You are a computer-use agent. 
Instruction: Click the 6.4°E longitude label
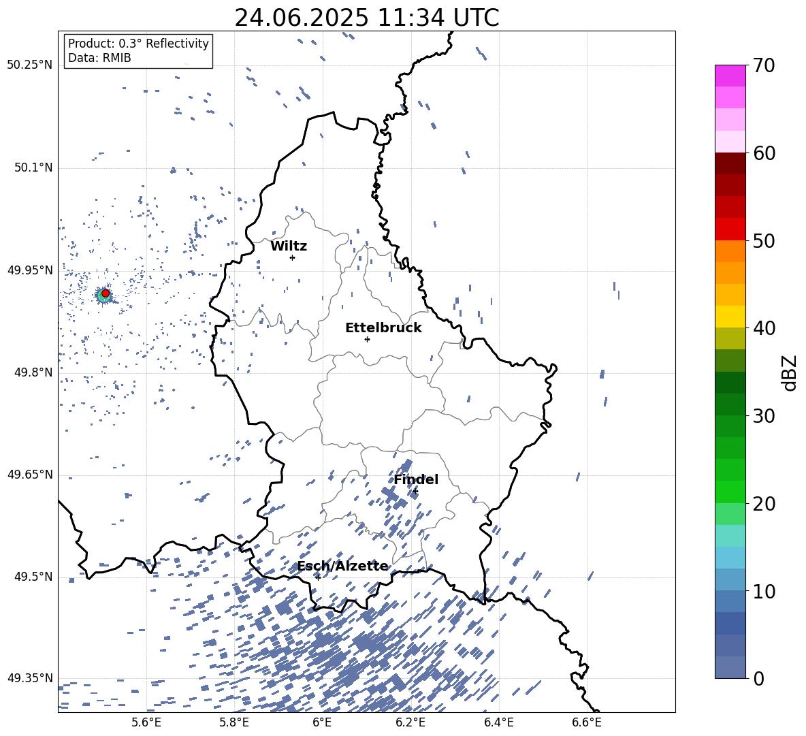click(x=499, y=722)
